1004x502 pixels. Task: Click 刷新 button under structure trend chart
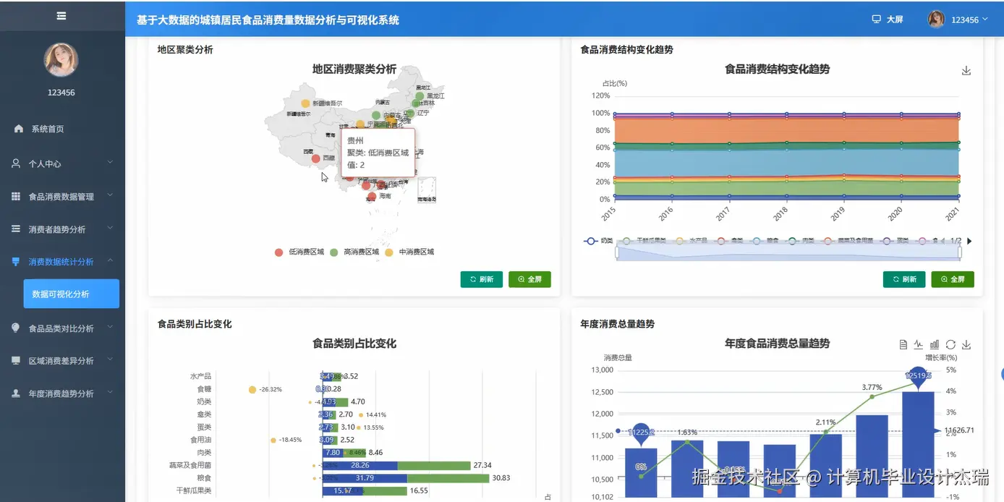(904, 279)
